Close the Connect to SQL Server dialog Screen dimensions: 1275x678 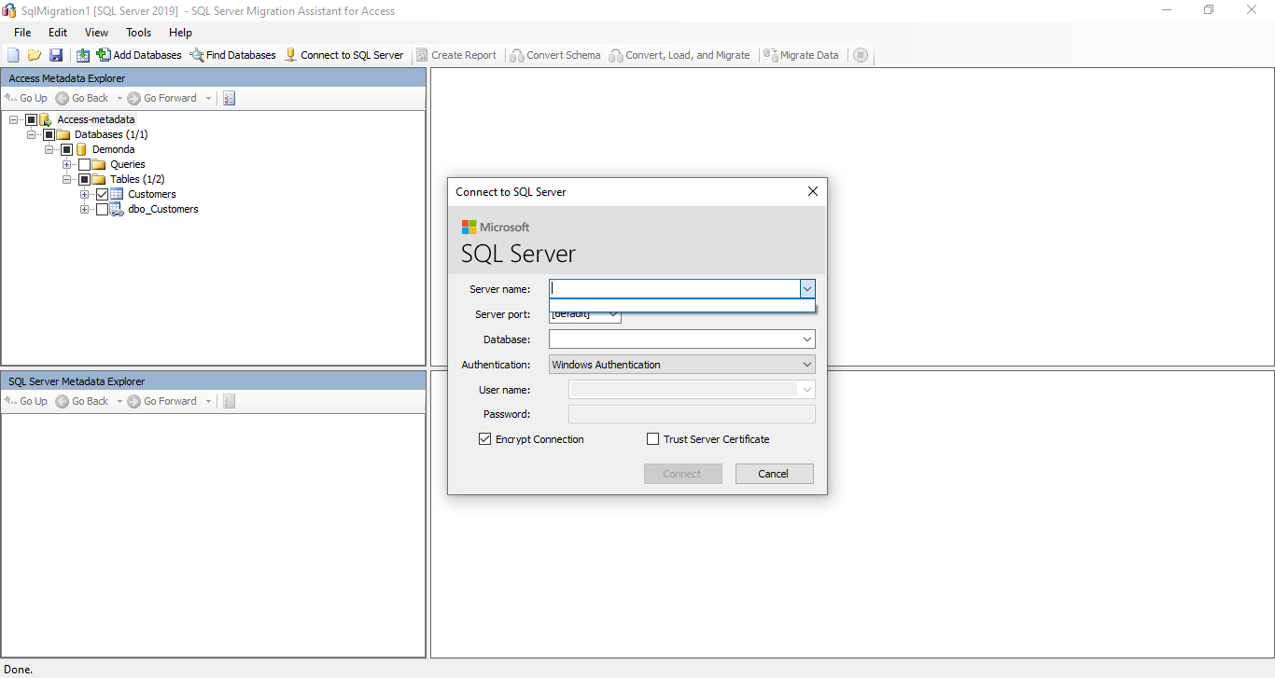[x=812, y=191]
